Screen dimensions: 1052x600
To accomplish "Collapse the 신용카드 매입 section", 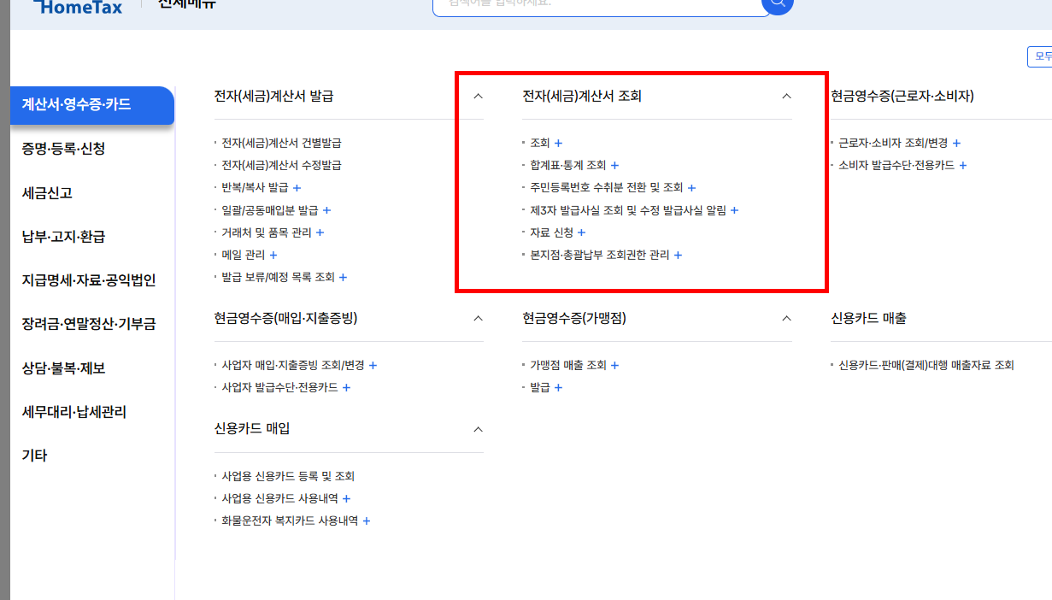I will point(478,429).
